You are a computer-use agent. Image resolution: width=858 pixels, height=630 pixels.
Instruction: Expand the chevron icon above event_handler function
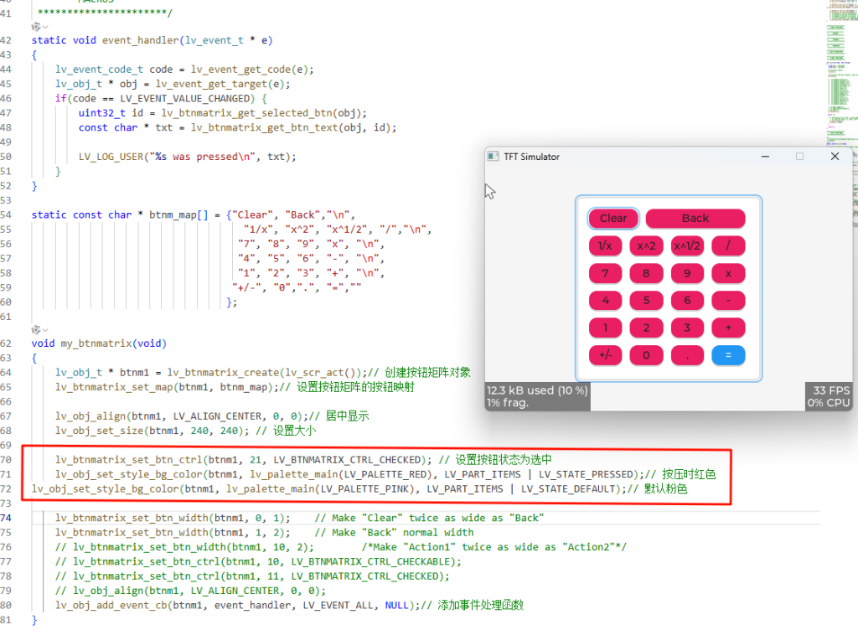click(39, 27)
